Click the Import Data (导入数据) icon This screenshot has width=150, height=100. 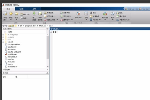[34, 13]
